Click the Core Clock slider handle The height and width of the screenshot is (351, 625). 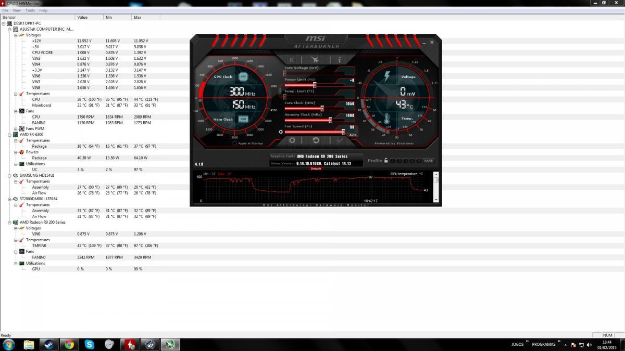click(322, 108)
